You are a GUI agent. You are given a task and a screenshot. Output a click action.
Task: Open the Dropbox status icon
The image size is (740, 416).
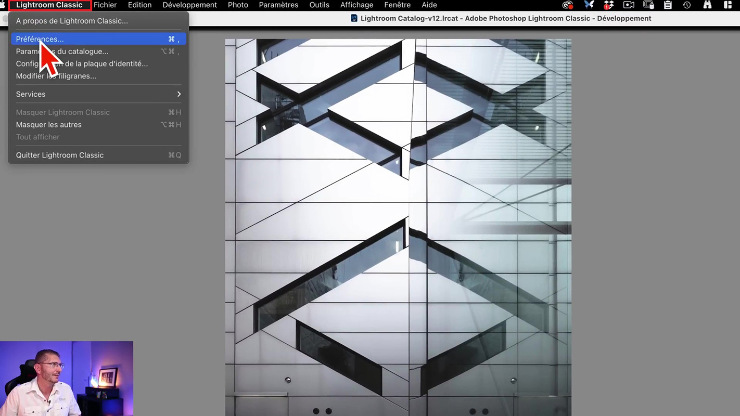608,5
